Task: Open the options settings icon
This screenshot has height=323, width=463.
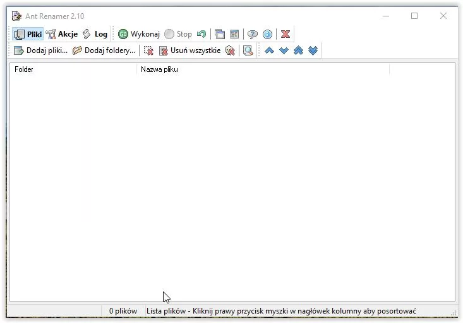Action: 234,34
